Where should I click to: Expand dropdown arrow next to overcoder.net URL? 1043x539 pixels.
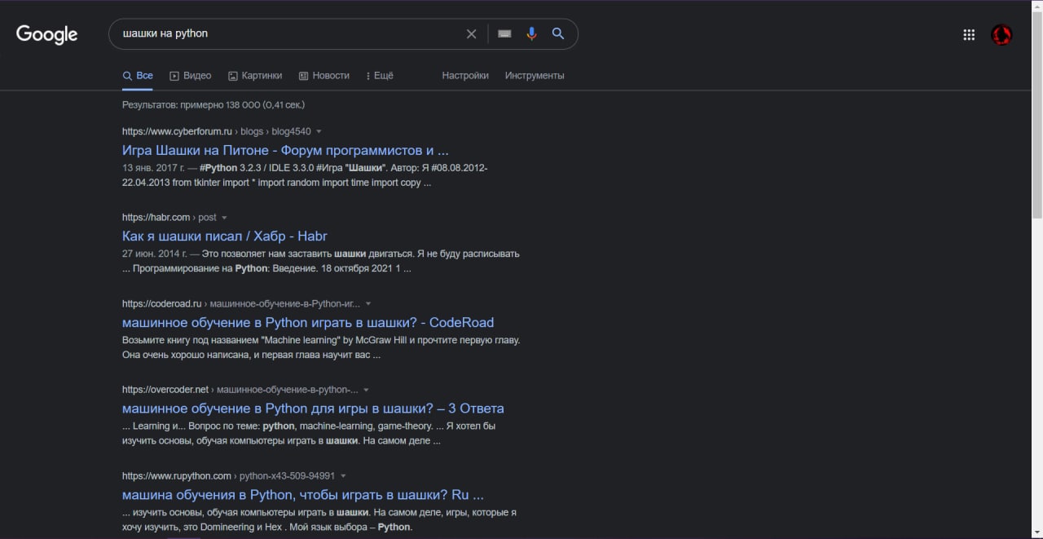pyautogui.click(x=366, y=390)
